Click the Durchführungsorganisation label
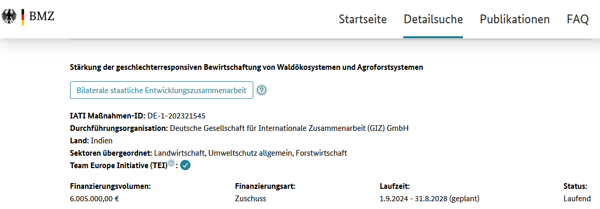The image size is (600, 209). point(119,128)
